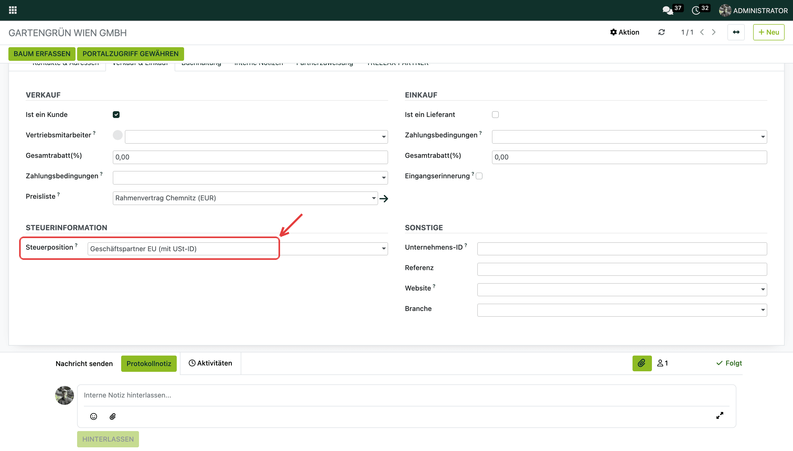
Task: Click the Eingangserinnerung help question mark
Action: [x=473, y=174]
